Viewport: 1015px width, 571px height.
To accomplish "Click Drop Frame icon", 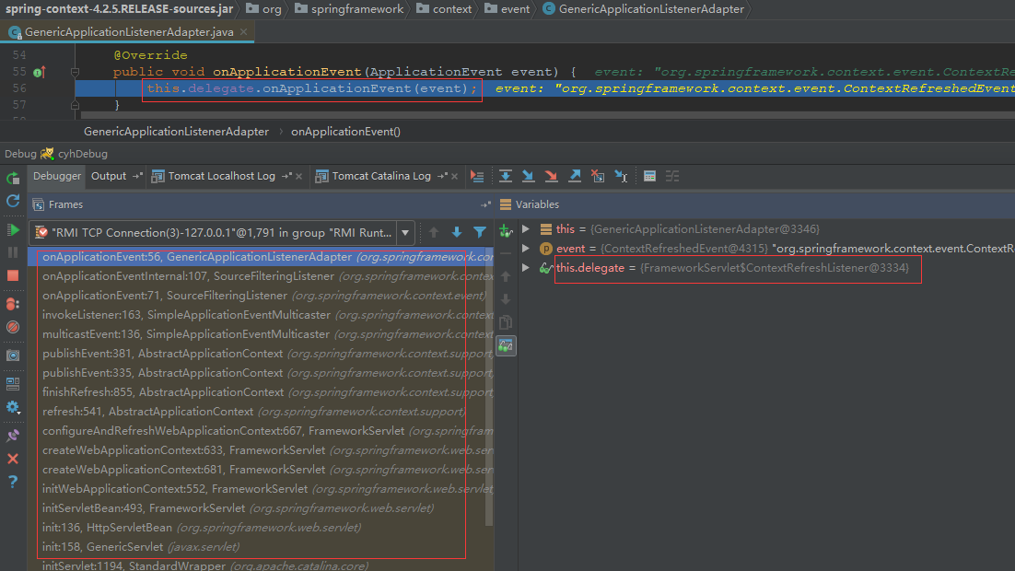I will 598,176.
